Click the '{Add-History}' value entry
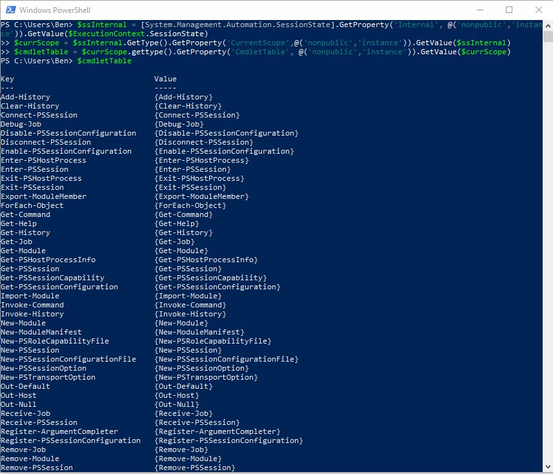The height and width of the screenshot is (474, 553). [184, 97]
